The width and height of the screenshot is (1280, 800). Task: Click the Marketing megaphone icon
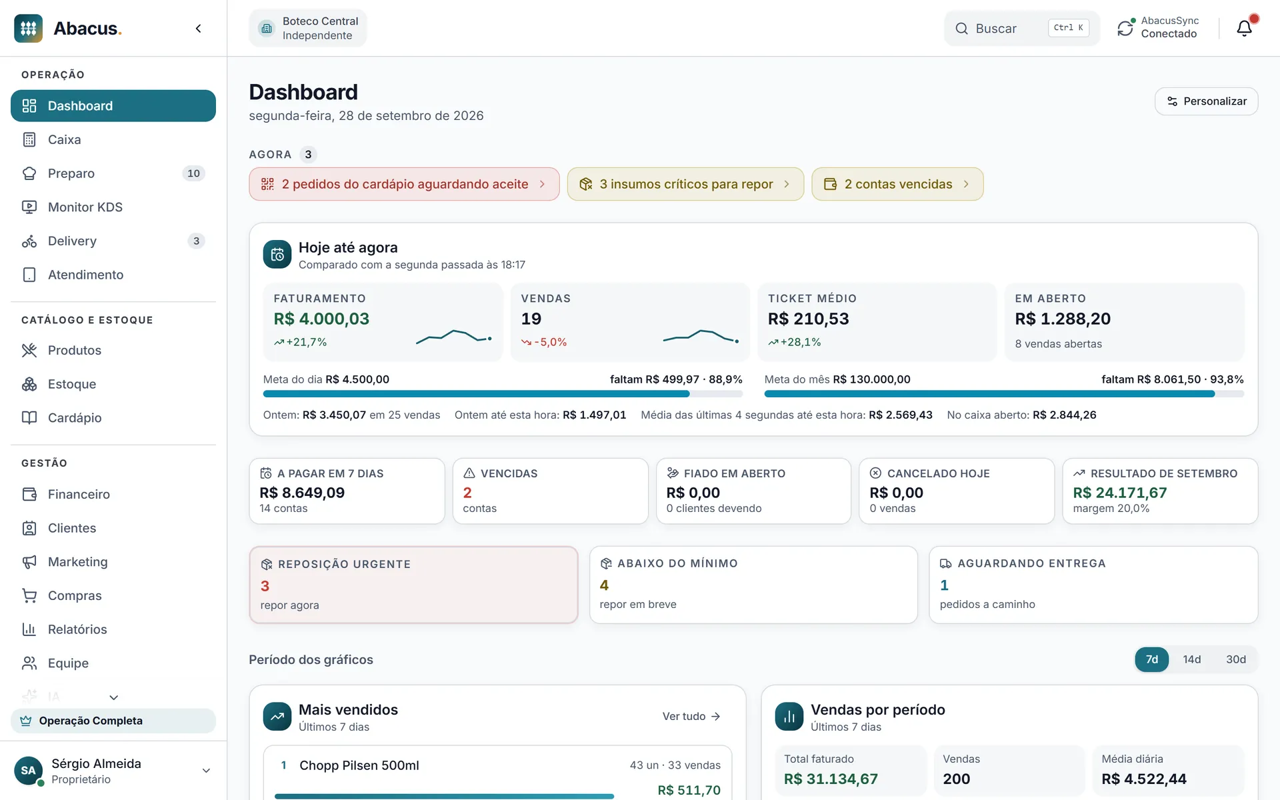click(x=29, y=562)
